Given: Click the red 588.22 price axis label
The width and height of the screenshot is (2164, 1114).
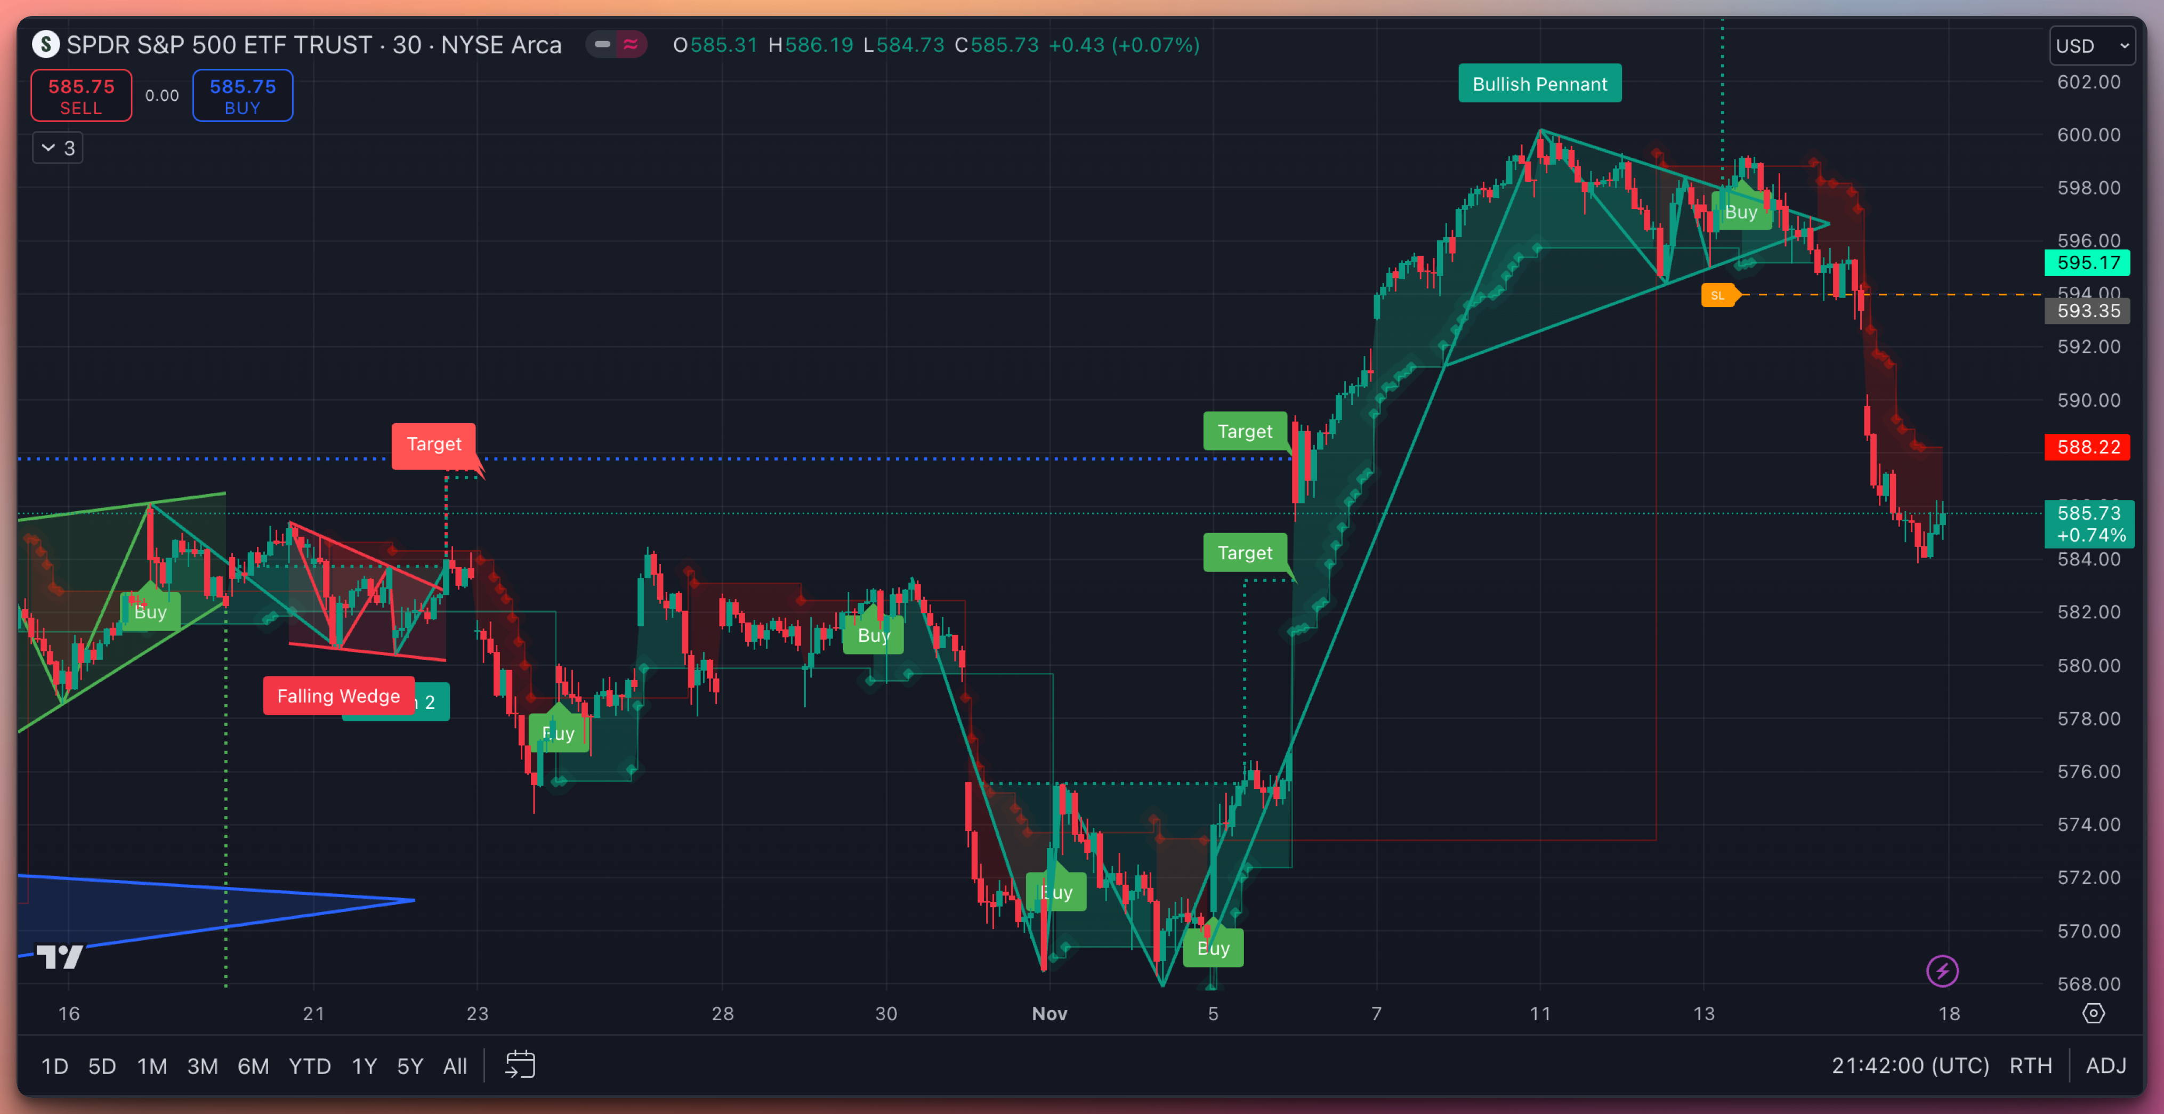Looking at the screenshot, I should click(2088, 447).
